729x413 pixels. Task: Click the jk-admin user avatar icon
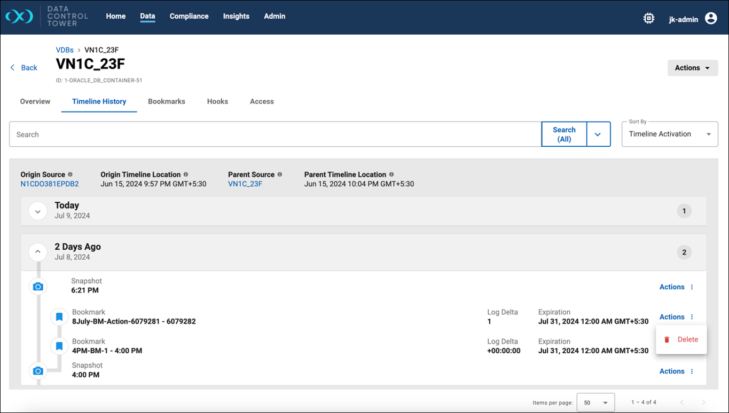click(711, 19)
